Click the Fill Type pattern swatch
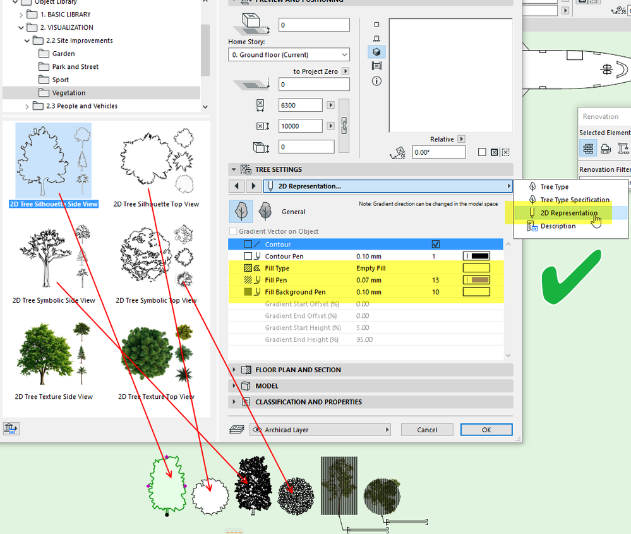The width and height of the screenshot is (631, 534). (x=476, y=268)
